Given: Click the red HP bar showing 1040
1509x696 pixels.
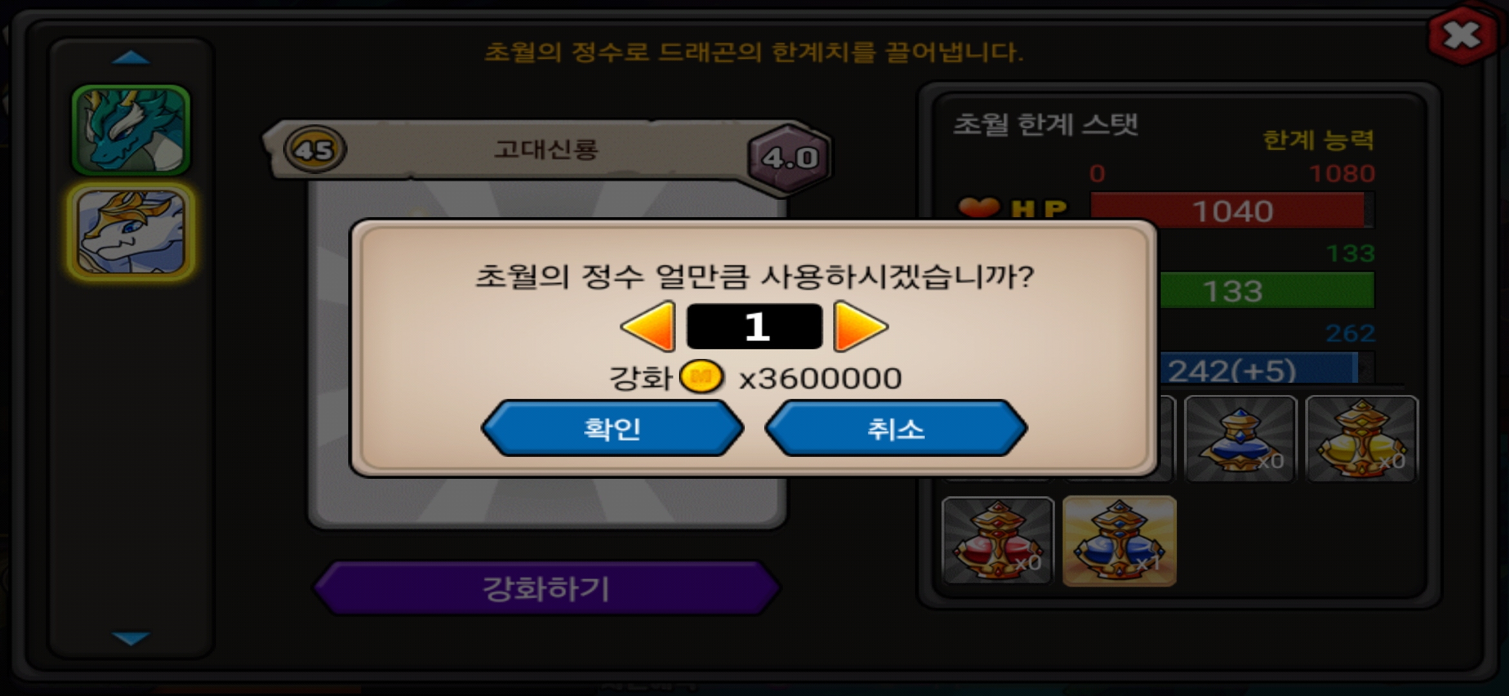Looking at the screenshot, I should 1232,211.
